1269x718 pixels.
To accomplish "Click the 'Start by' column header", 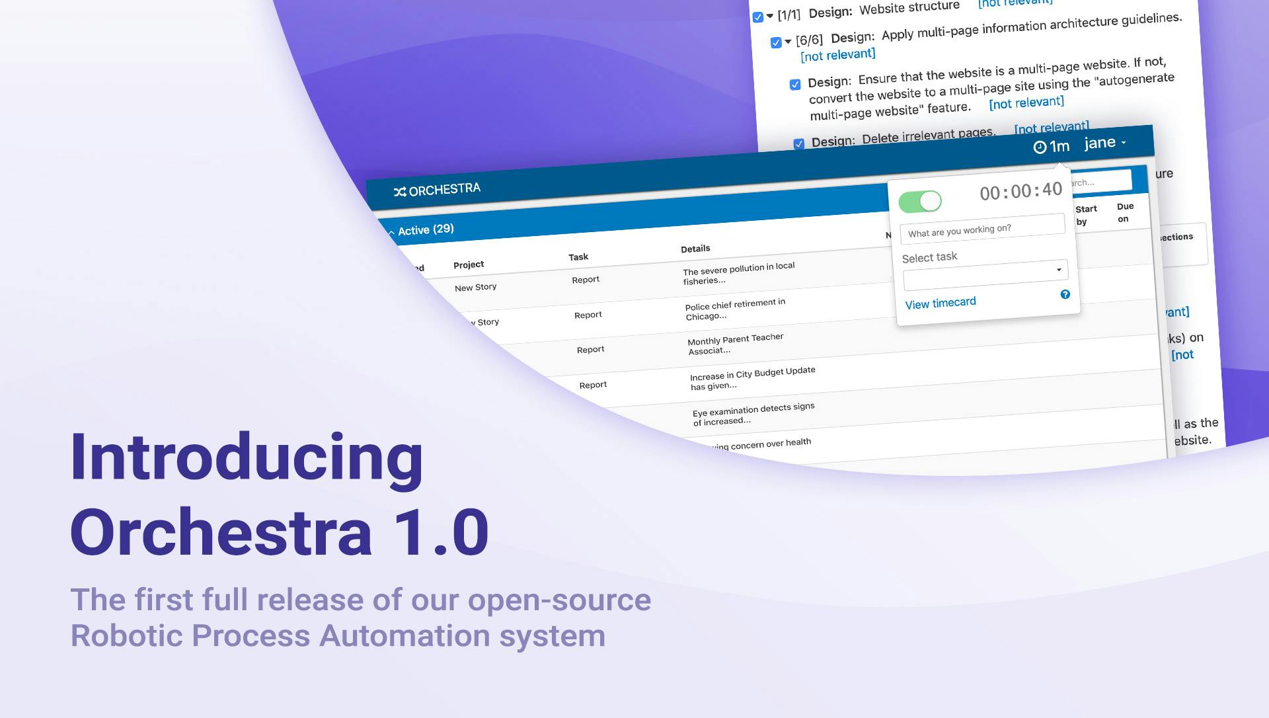I will (x=1086, y=215).
